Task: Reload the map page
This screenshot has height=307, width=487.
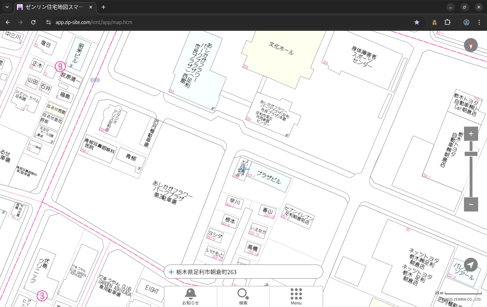Action: pos(33,22)
